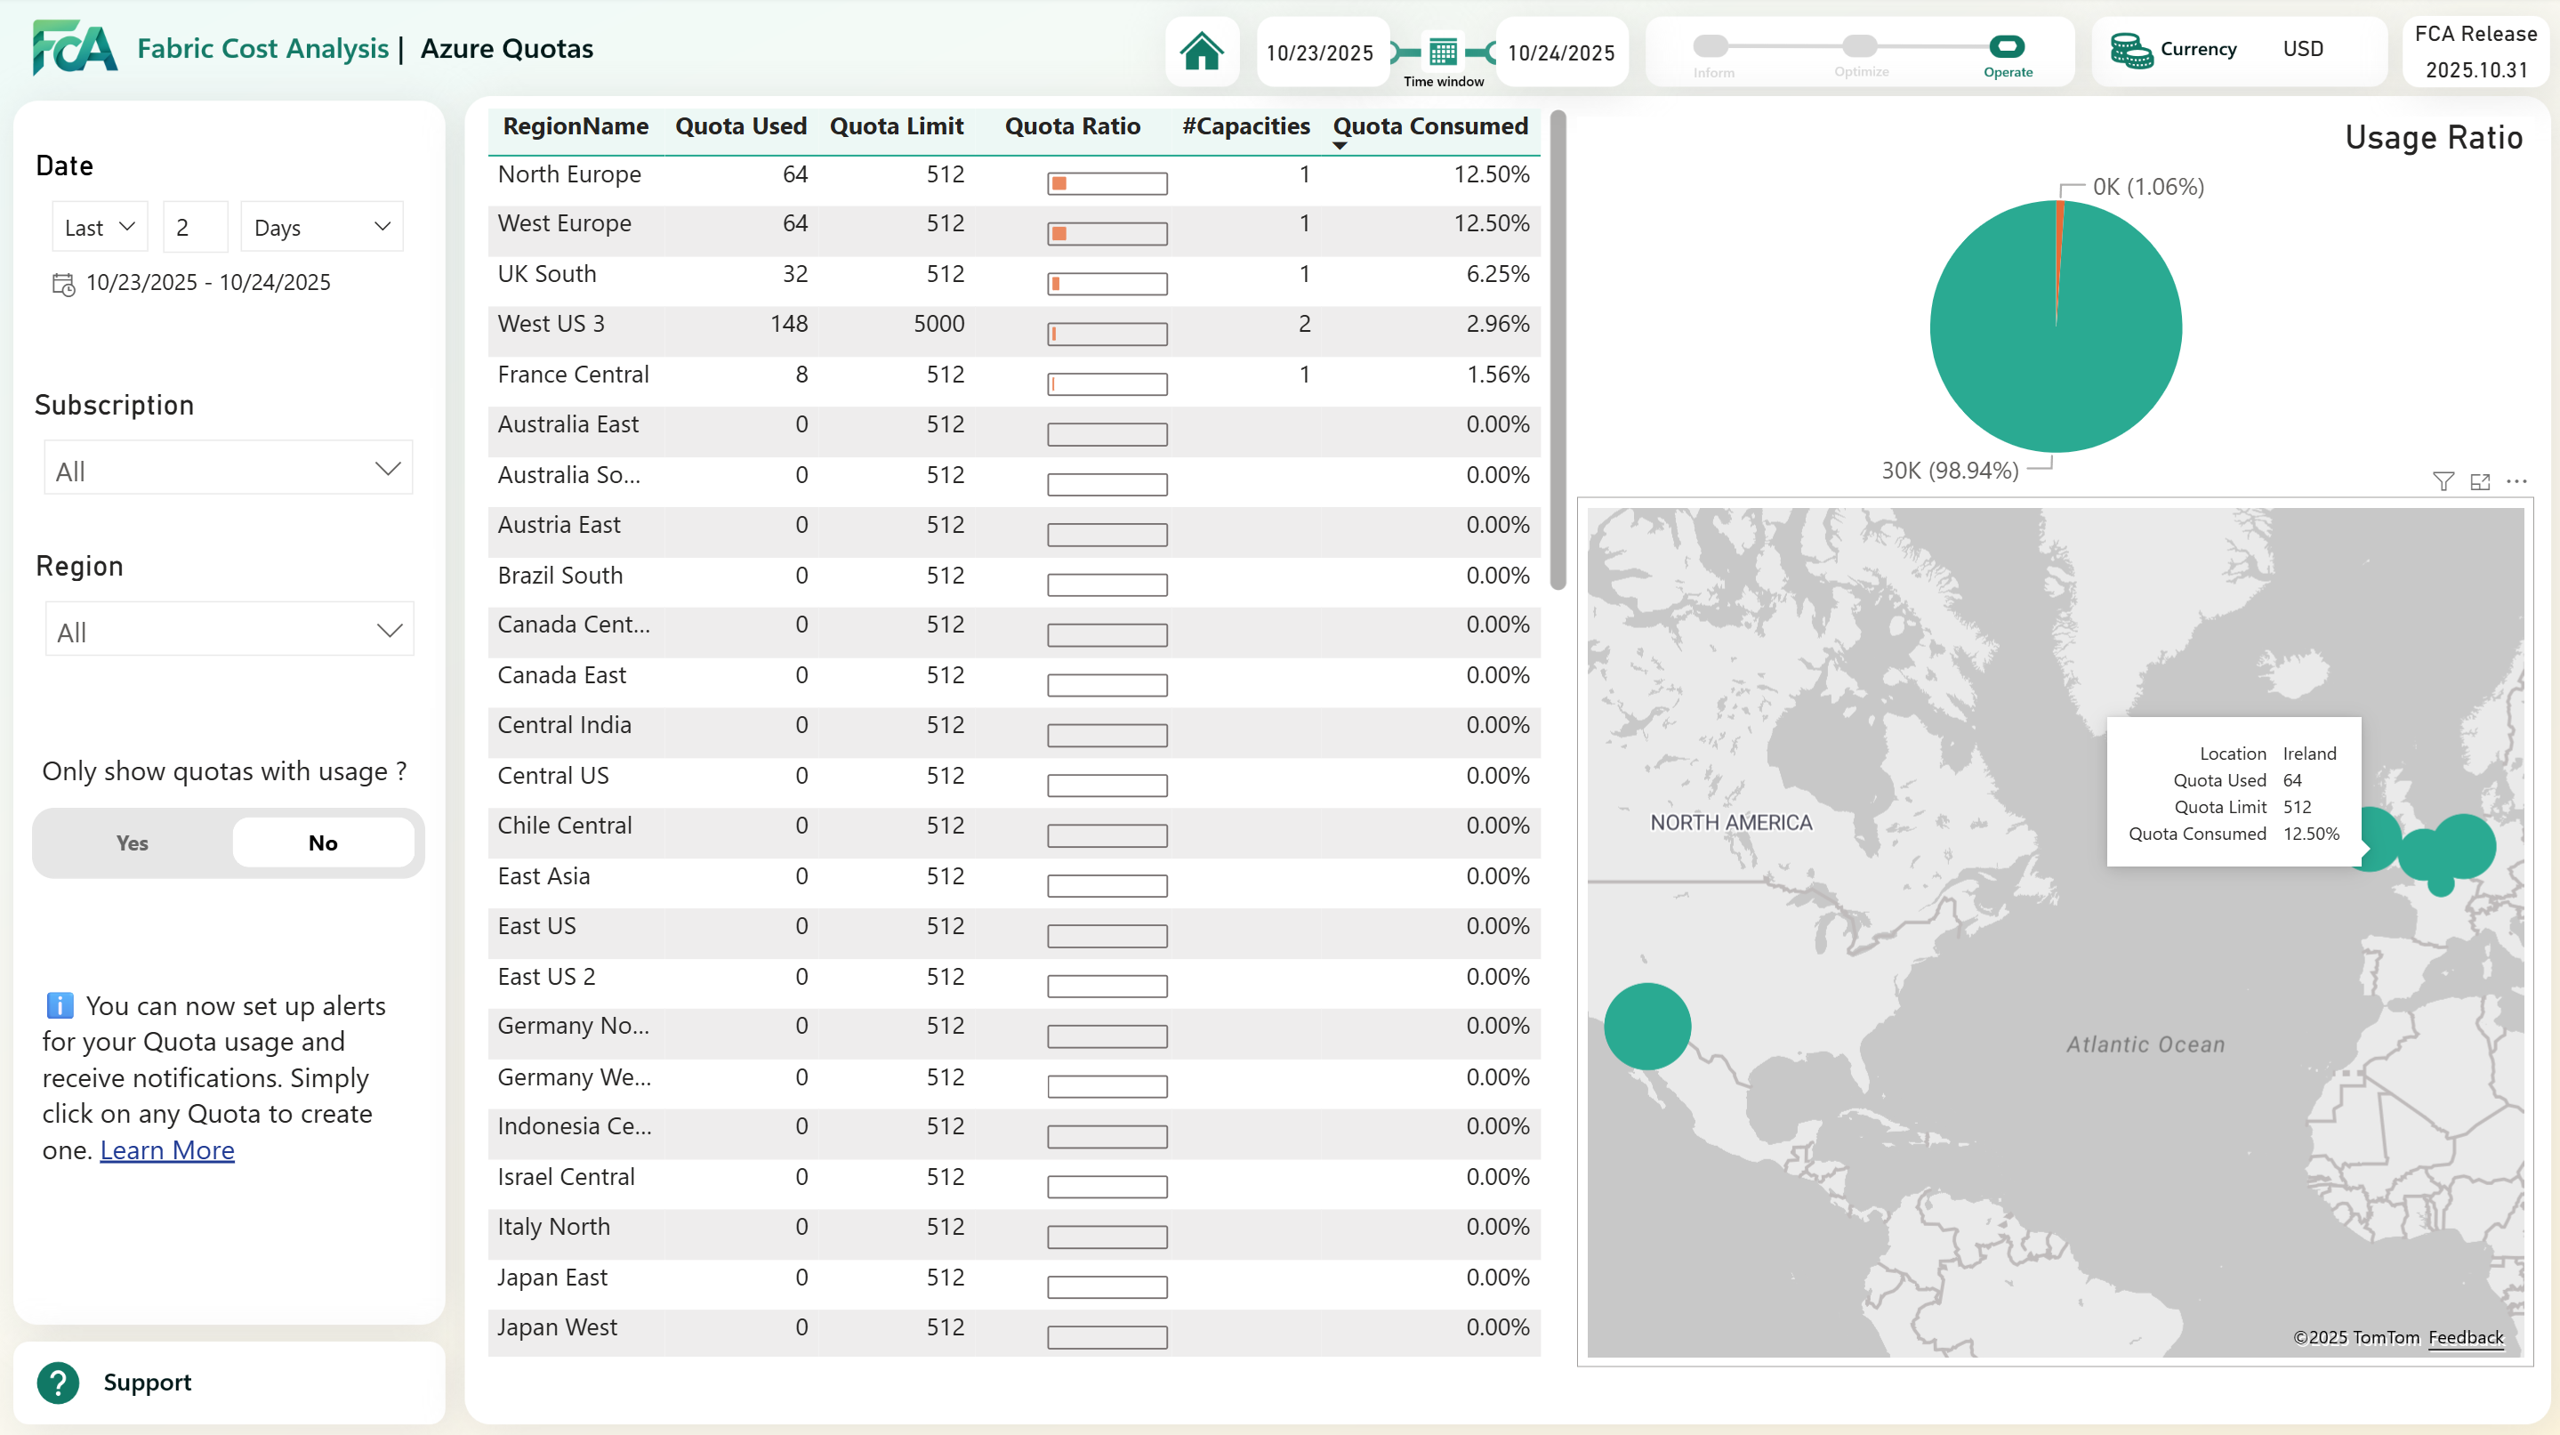Open the Subscription All dropdown
The image size is (2560, 1435).
tap(228, 467)
